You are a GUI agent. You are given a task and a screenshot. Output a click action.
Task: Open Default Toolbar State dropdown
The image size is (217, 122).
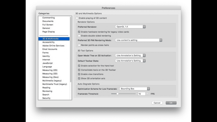(130, 61)
